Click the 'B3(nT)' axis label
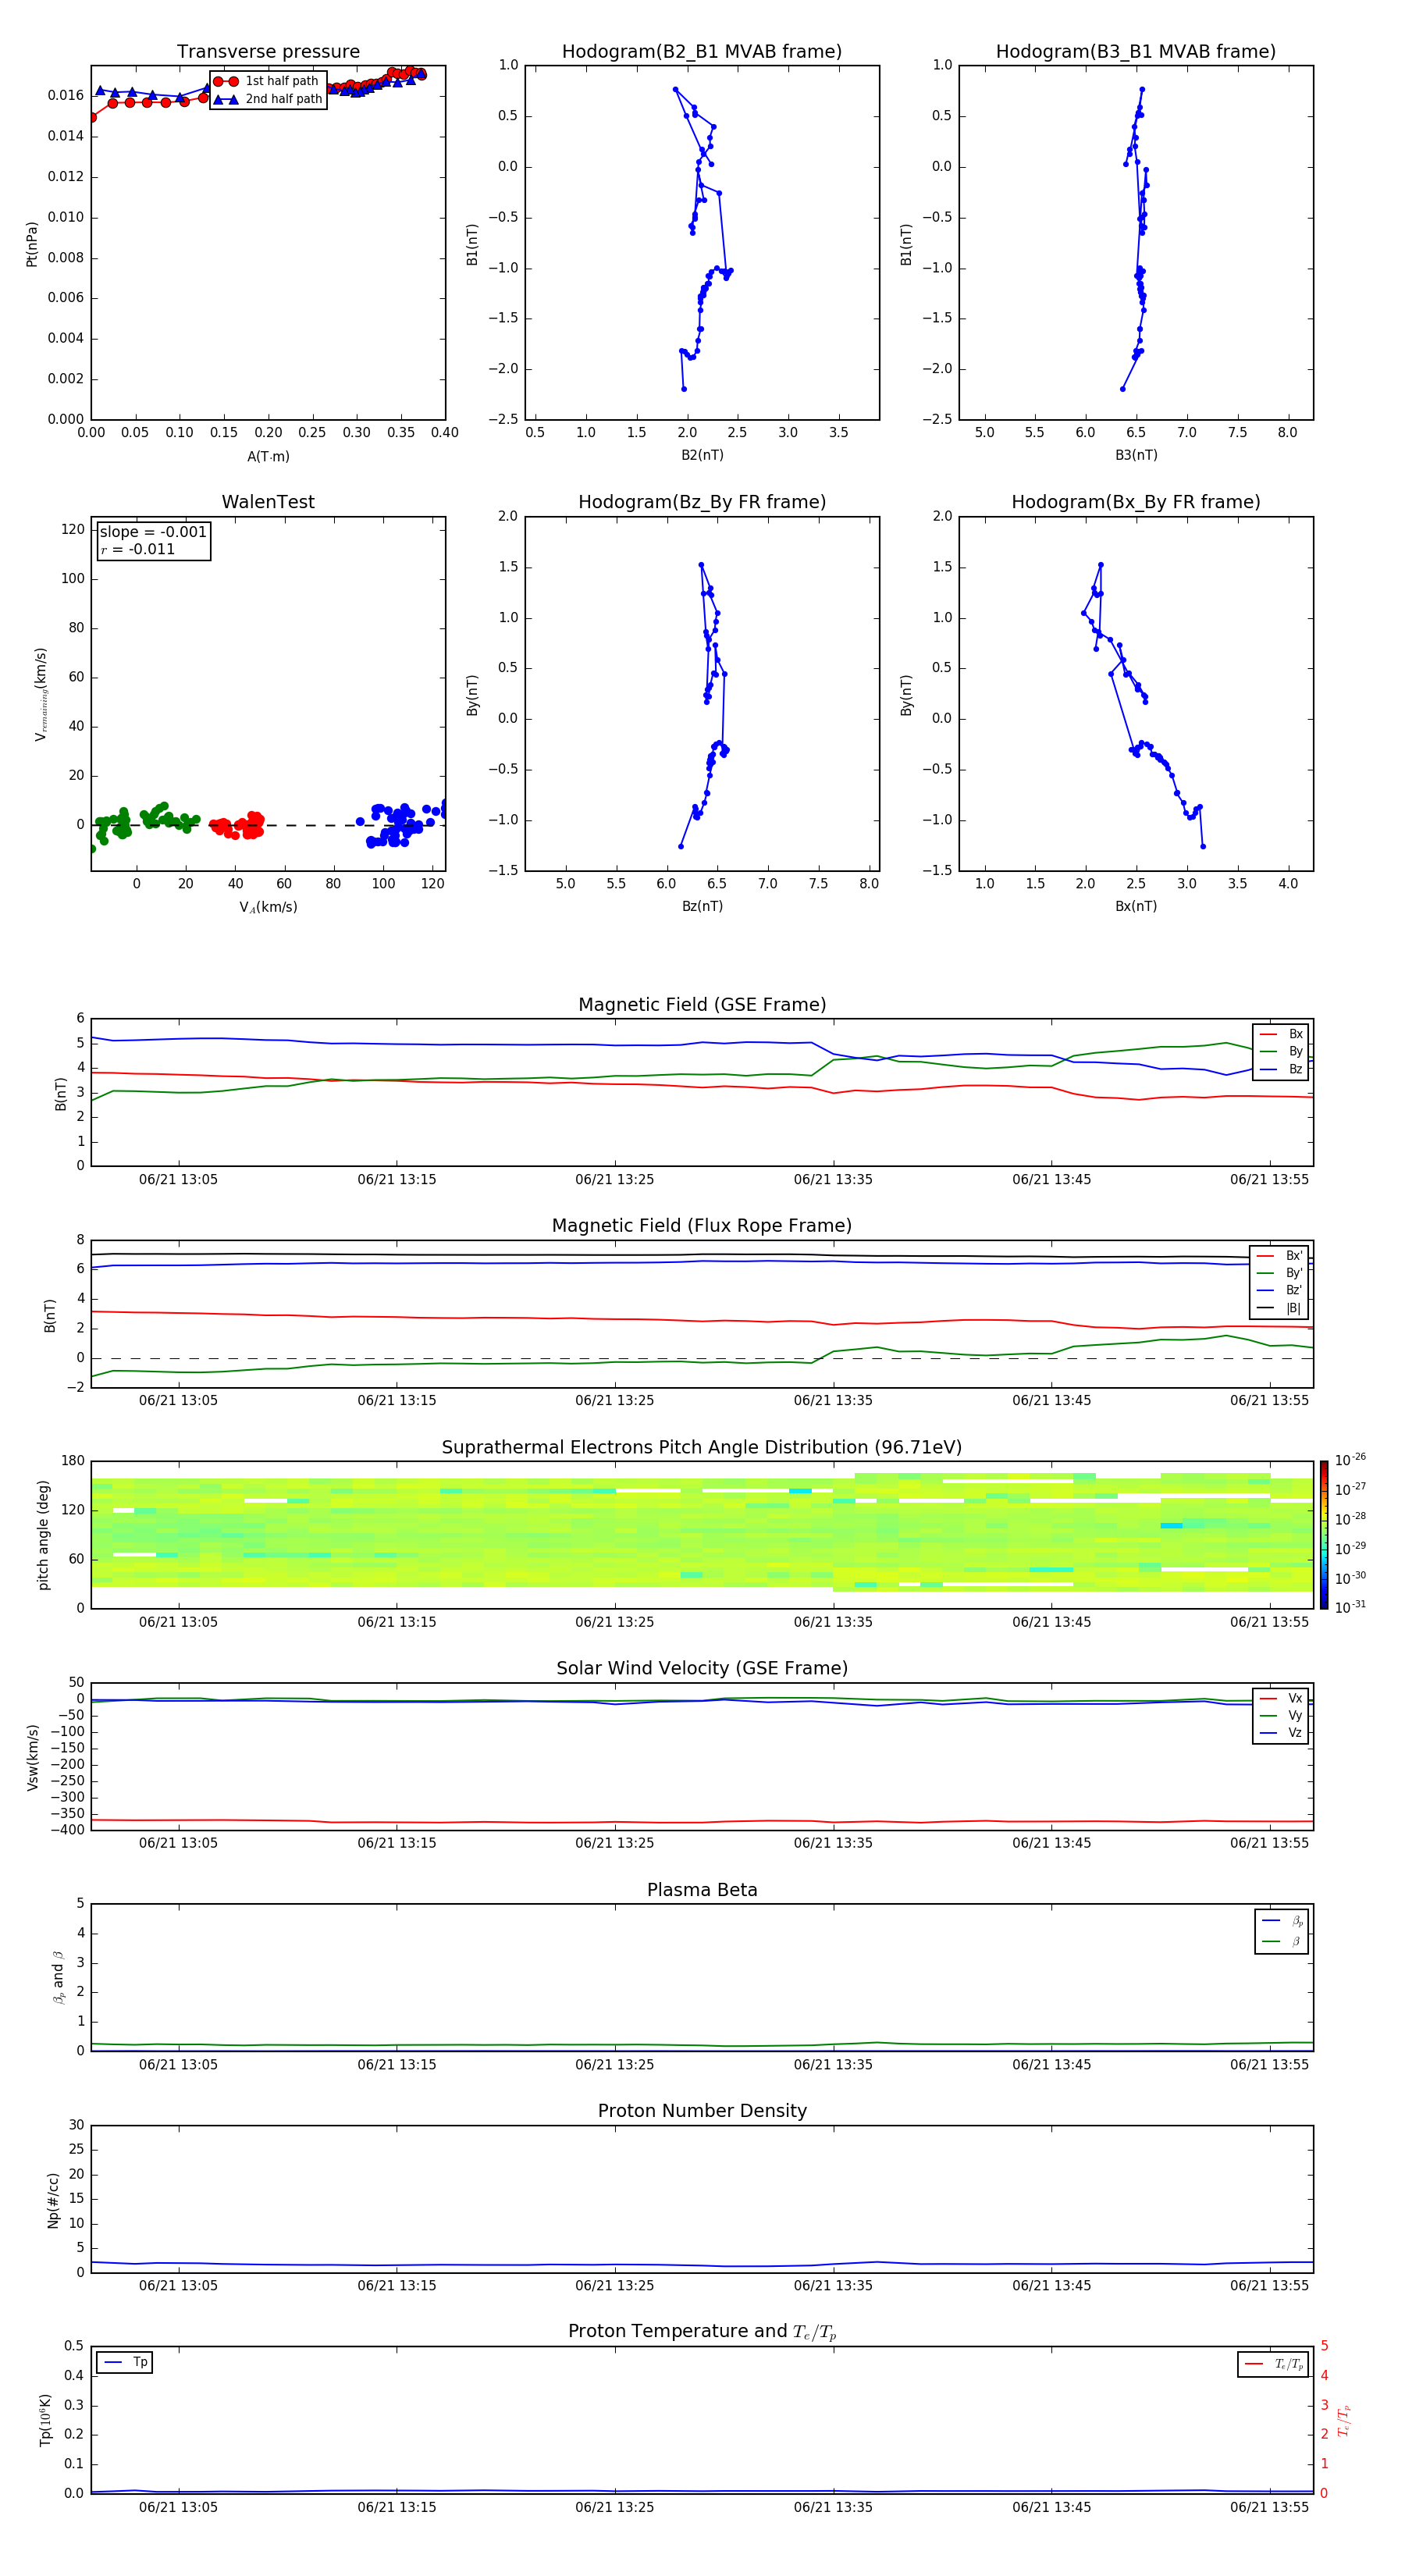 pyautogui.click(x=1136, y=455)
